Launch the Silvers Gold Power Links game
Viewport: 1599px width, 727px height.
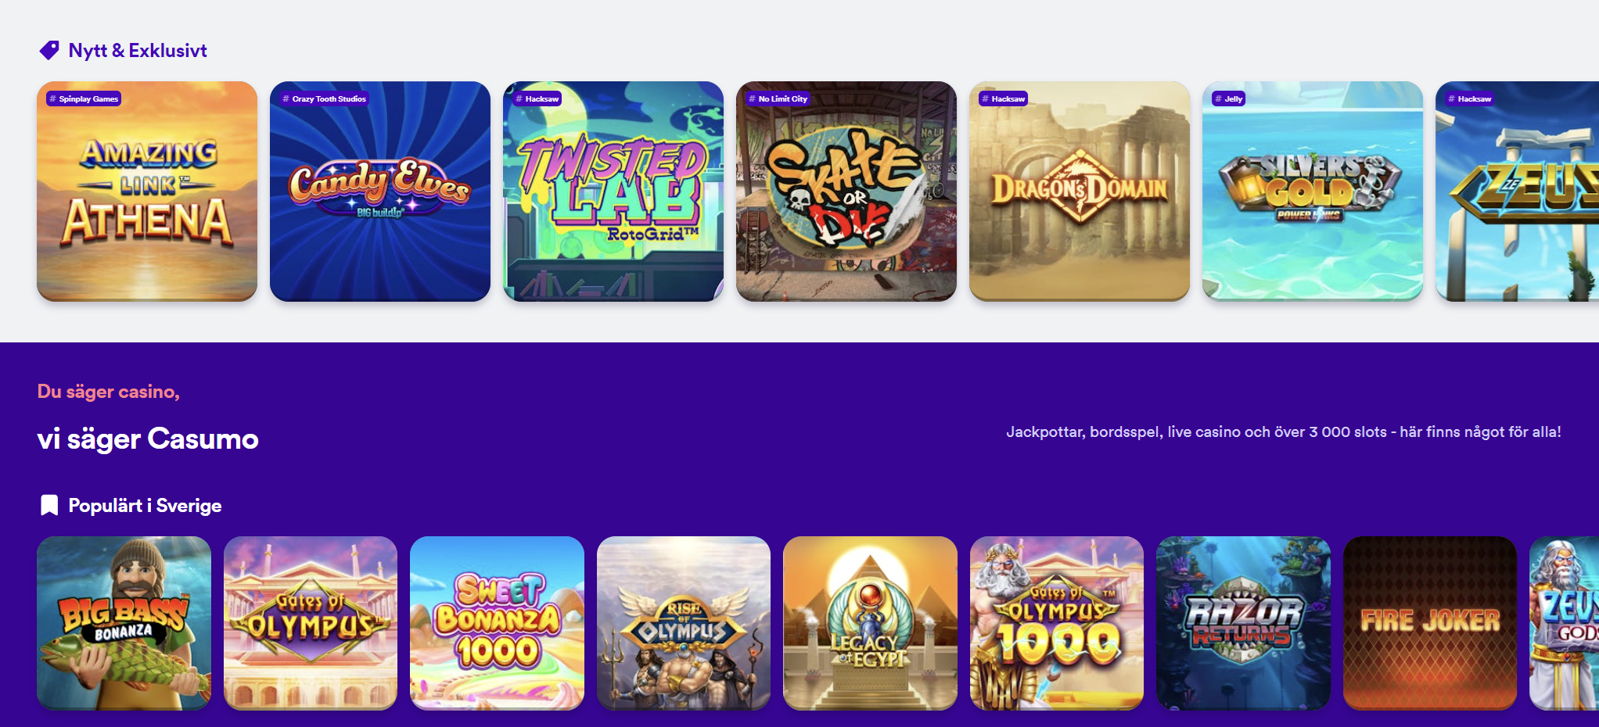pyautogui.click(x=1313, y=192)
